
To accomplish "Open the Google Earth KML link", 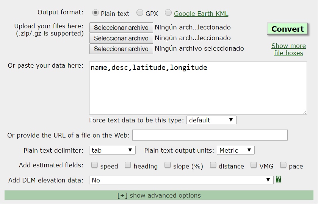I will coord(201,14).
